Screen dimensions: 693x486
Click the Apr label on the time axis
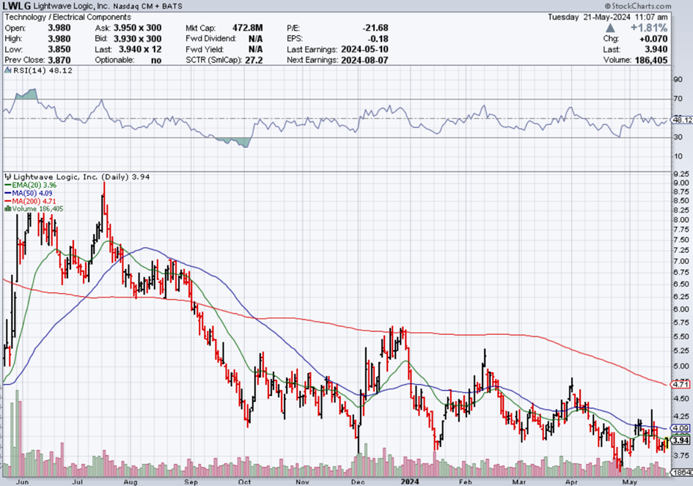[572, 482]
